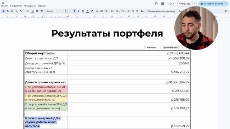Open the fill color bucket
This screenshot has width=230, height=129.
coord(28,11)
